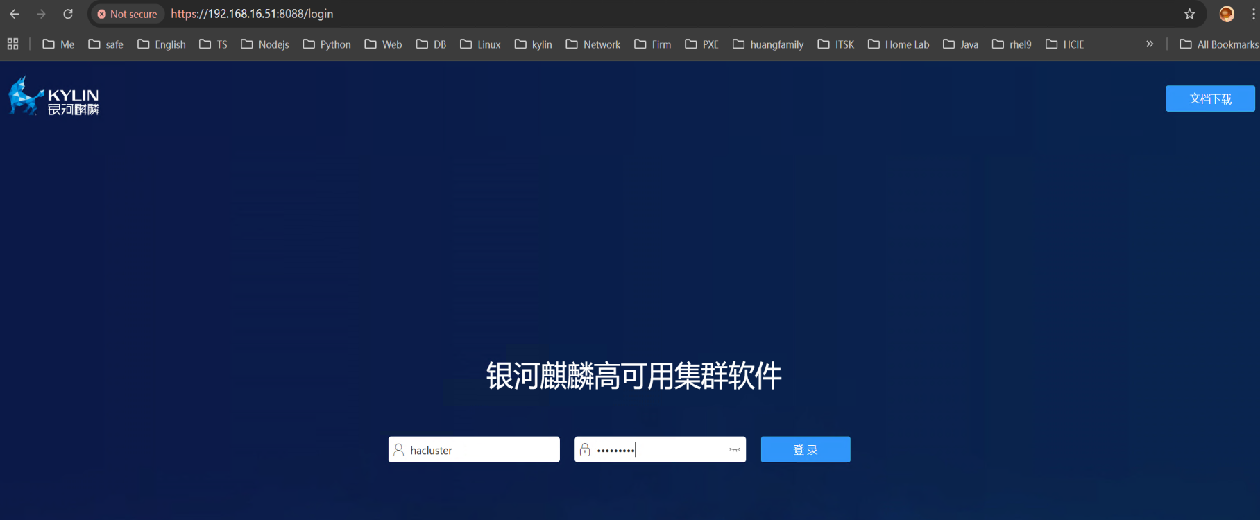Toggle password visibility eye icon
Viewport: 1260px width, 520px height.
click(735, 450)
